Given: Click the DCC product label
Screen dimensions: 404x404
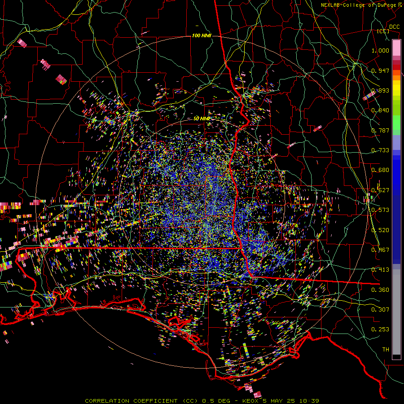Looking at the screenshot, I should pyautogui.click(x=394, y=27).
